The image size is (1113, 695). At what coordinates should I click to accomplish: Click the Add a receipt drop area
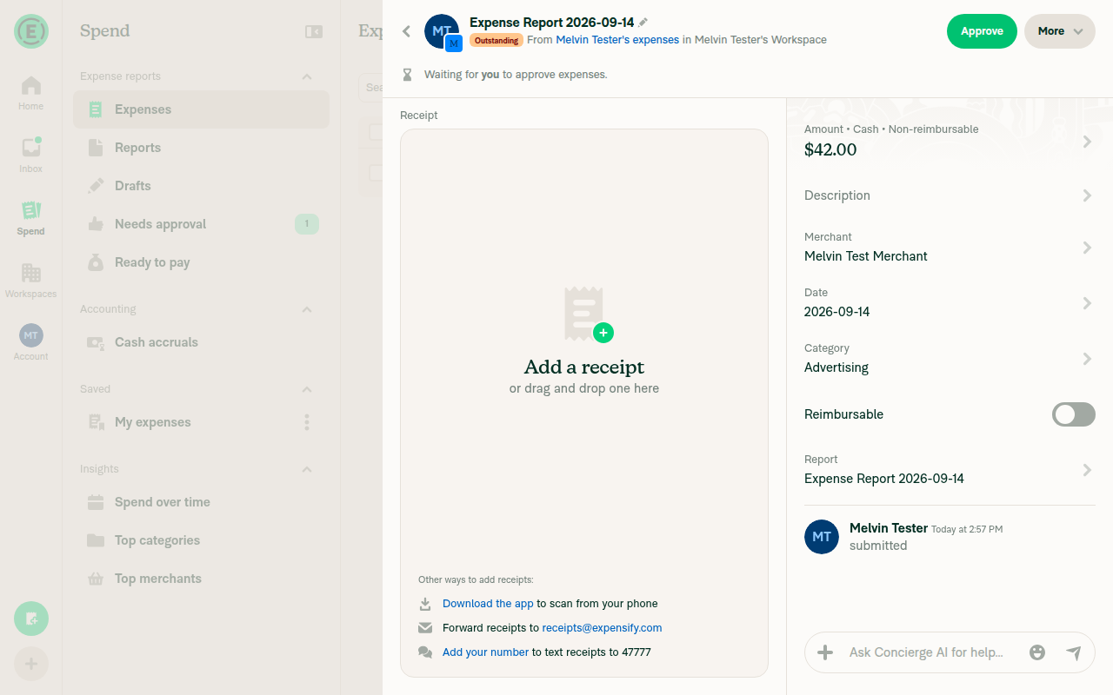tap(584, 403)
